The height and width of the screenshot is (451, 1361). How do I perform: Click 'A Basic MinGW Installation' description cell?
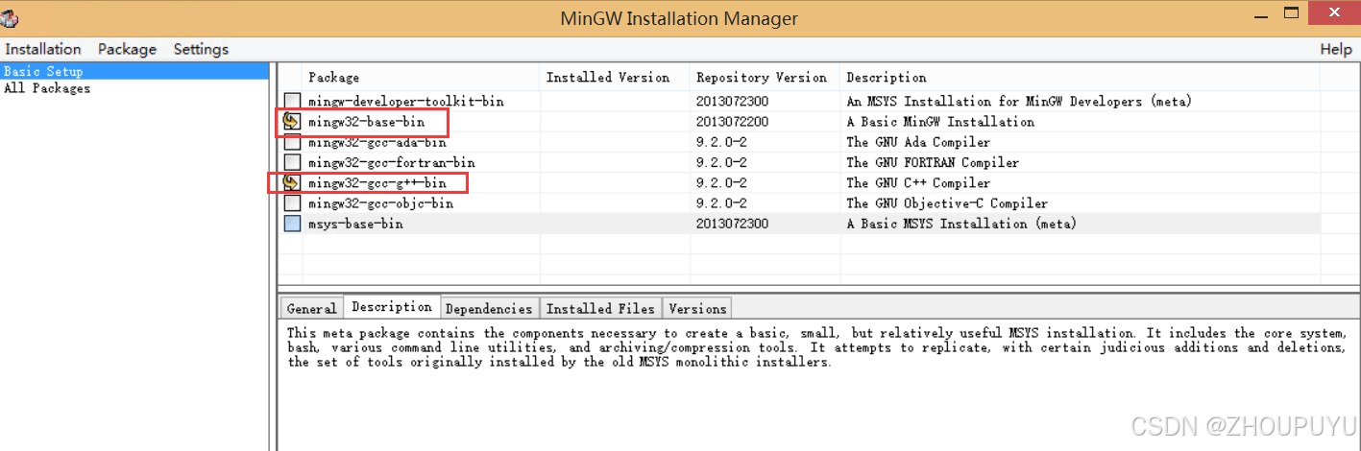[940, 122]
